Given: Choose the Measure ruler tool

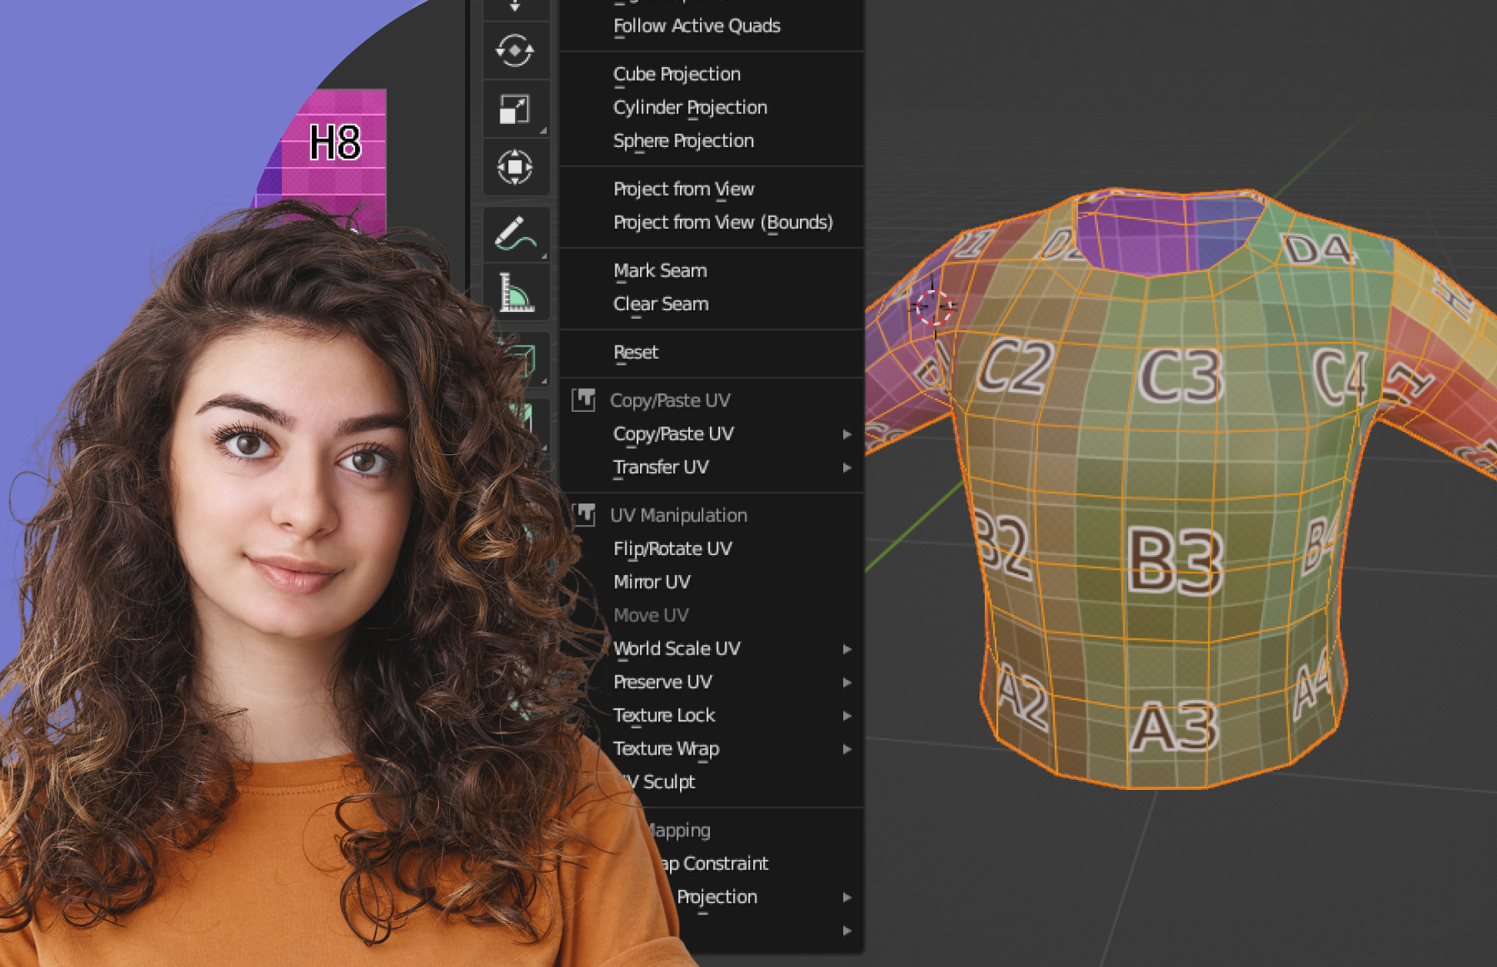Looking at the screenshot, I should pyautogui.click(x=514, y=293).
